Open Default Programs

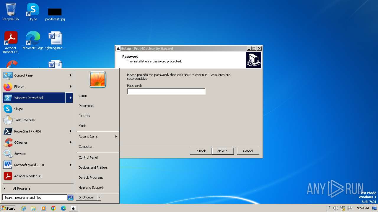click(x=97, y=178)
